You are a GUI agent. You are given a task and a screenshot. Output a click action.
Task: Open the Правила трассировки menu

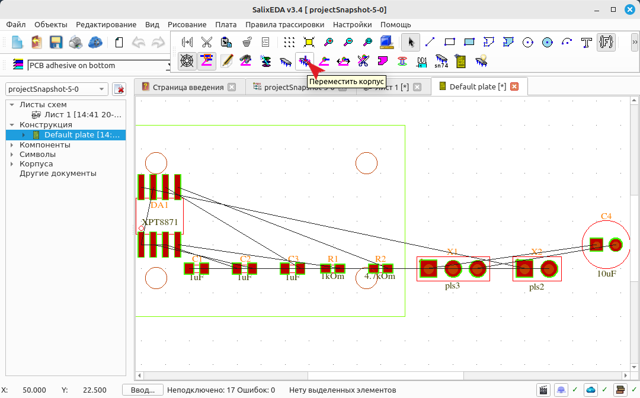point(285,25)
